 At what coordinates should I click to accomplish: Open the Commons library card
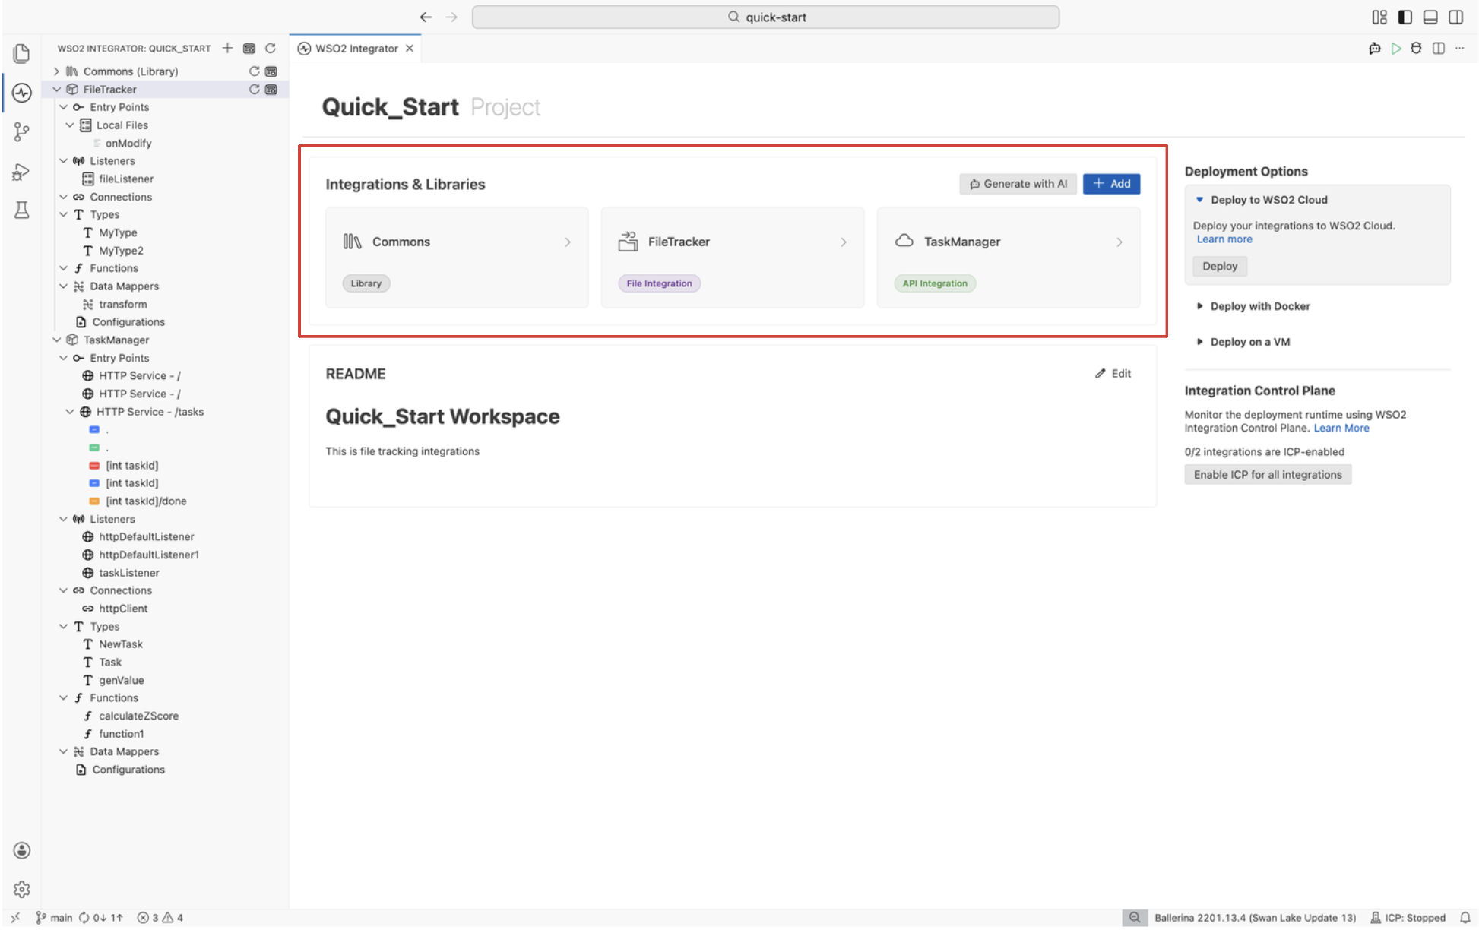457,258
